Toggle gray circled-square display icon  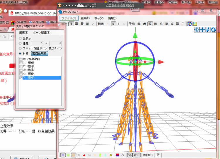tap(79, 155)
